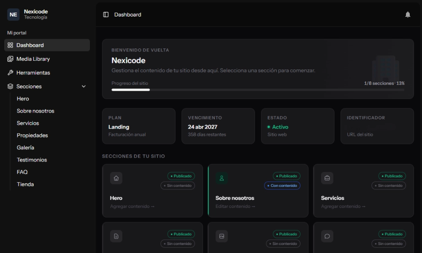Screen dimensions: 422x253
Task: Click the Identificador URL del sitio card
Action: coord(377,126)
